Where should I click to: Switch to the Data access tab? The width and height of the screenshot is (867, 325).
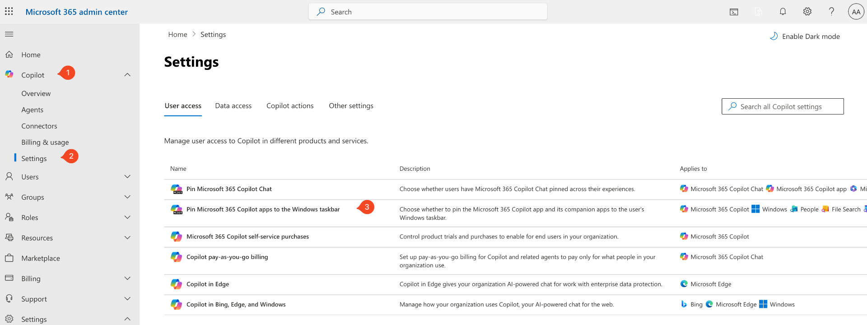[x=233, y=106]
